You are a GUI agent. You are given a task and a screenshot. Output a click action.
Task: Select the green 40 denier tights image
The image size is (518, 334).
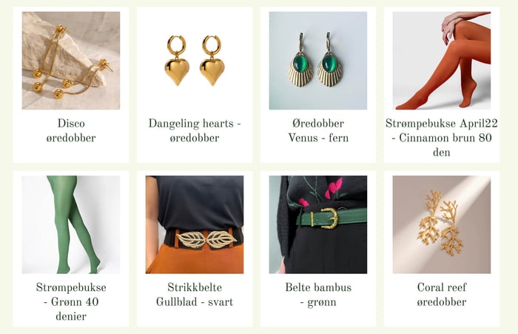[x=71, y=224]
